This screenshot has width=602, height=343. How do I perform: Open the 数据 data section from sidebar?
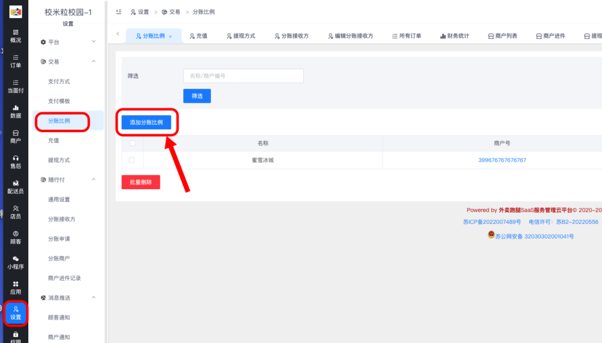click(15, 112)
